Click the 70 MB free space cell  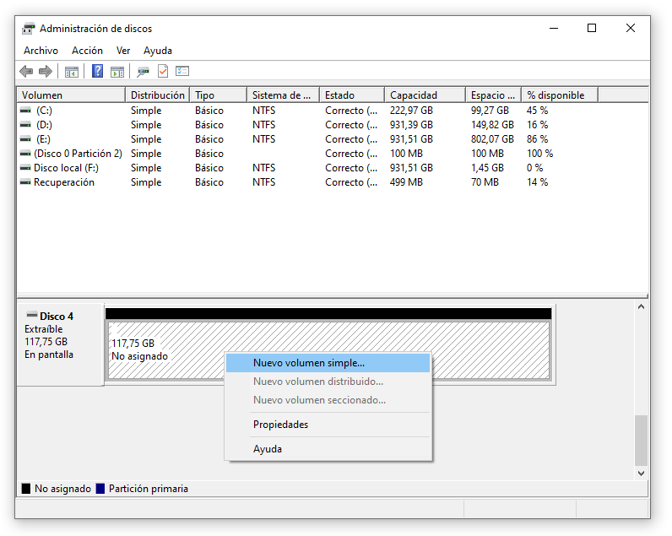485,182
